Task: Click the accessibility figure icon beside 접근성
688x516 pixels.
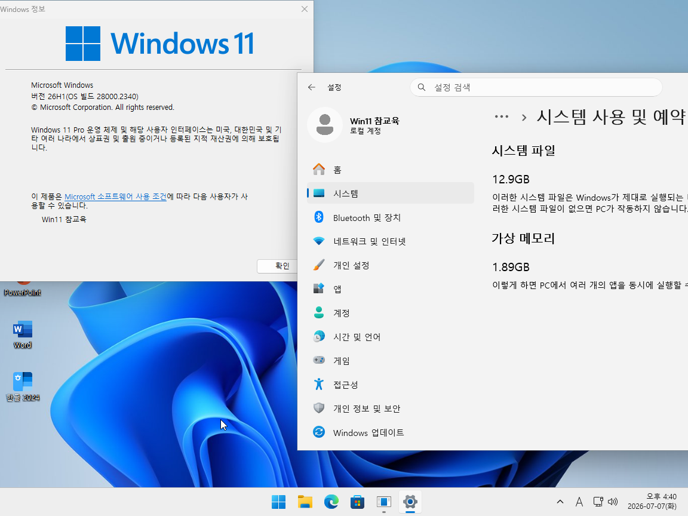Action: coord(319,385)
